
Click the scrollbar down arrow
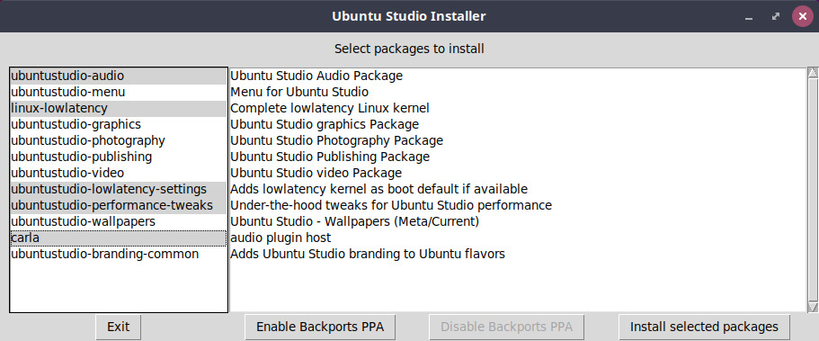pos(813,307)
